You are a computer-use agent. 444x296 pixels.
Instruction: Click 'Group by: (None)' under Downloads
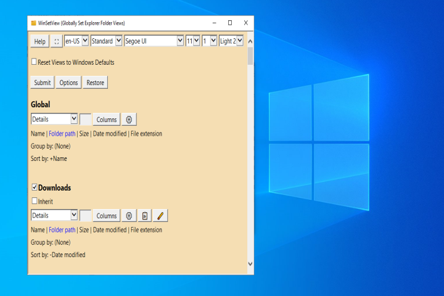point(51,242)
